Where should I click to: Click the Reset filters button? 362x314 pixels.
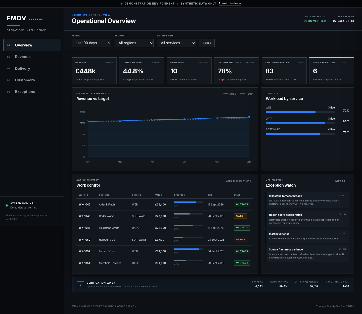pyautogui.click(x=207, y=43)
